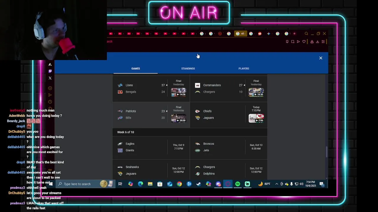Click the snapshot crop icon in toolbar
This screenshot has height=212, width=378.
[x=293, y=42]
